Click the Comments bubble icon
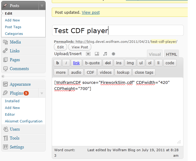The image size is (196, 161). [5, 69]
